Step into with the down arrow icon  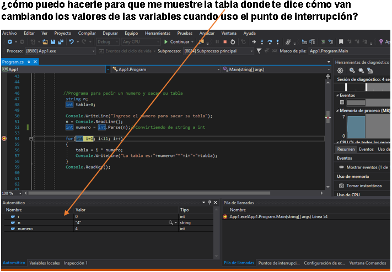click(262, 42)
